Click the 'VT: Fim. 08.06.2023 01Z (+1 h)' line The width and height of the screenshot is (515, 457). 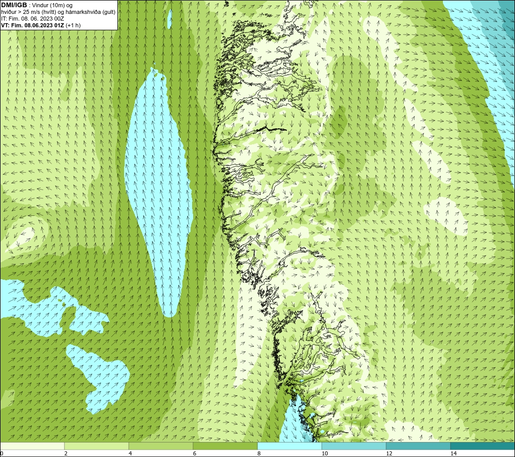click(41, 25)
